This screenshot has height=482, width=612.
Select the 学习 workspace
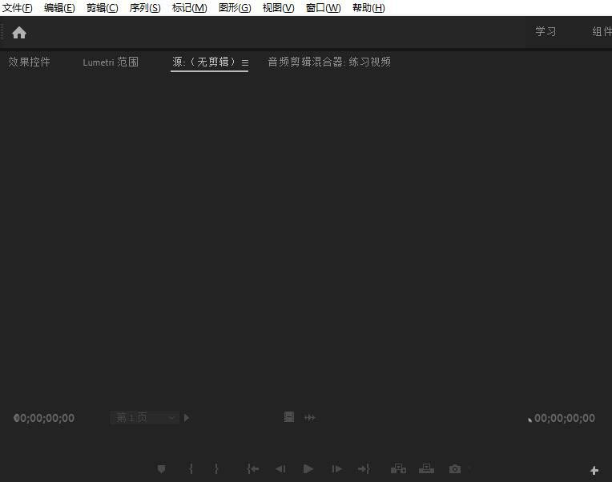point(546,32)
